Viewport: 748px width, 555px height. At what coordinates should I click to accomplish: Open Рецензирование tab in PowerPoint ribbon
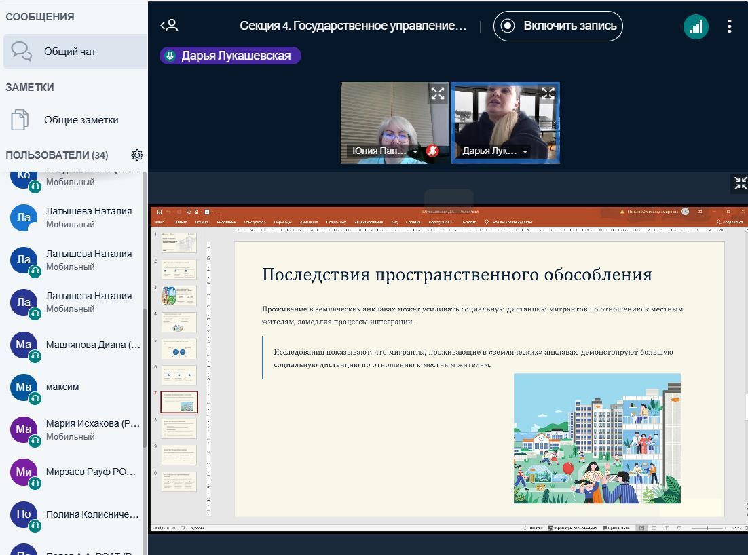tap(369, 222)
